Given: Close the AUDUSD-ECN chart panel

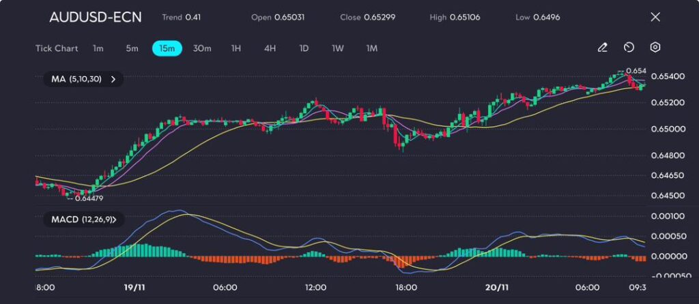Looking at the screenshot, I should [655, 17].
